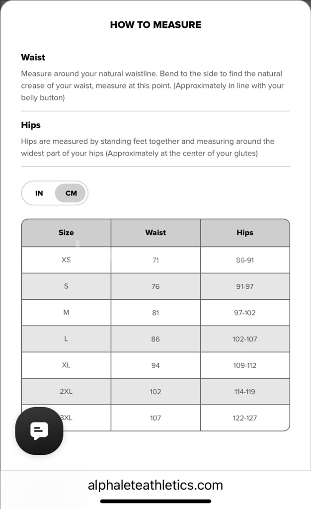Select the Waist column header
Viewport: 311px width, 509px height.
(155, 232)
